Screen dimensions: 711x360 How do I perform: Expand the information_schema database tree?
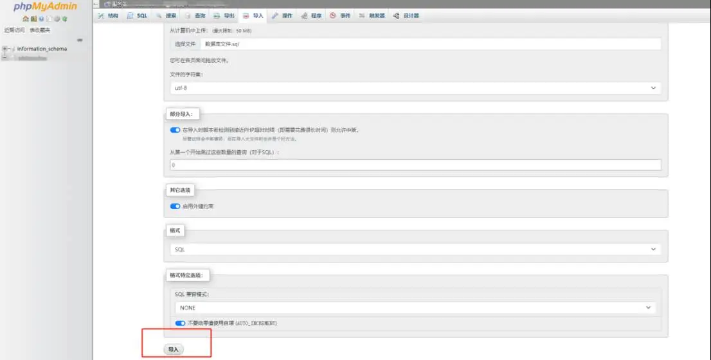(5, 49)
